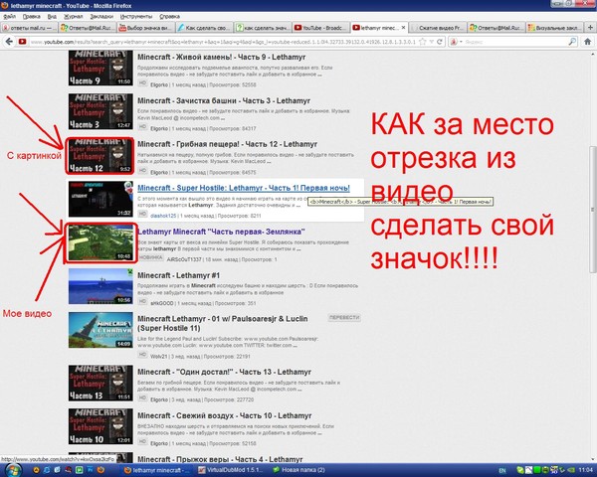Bookmark page with star icon
Image resolution: width=597 pixels, height=477 pixels.
click(422, 42)
